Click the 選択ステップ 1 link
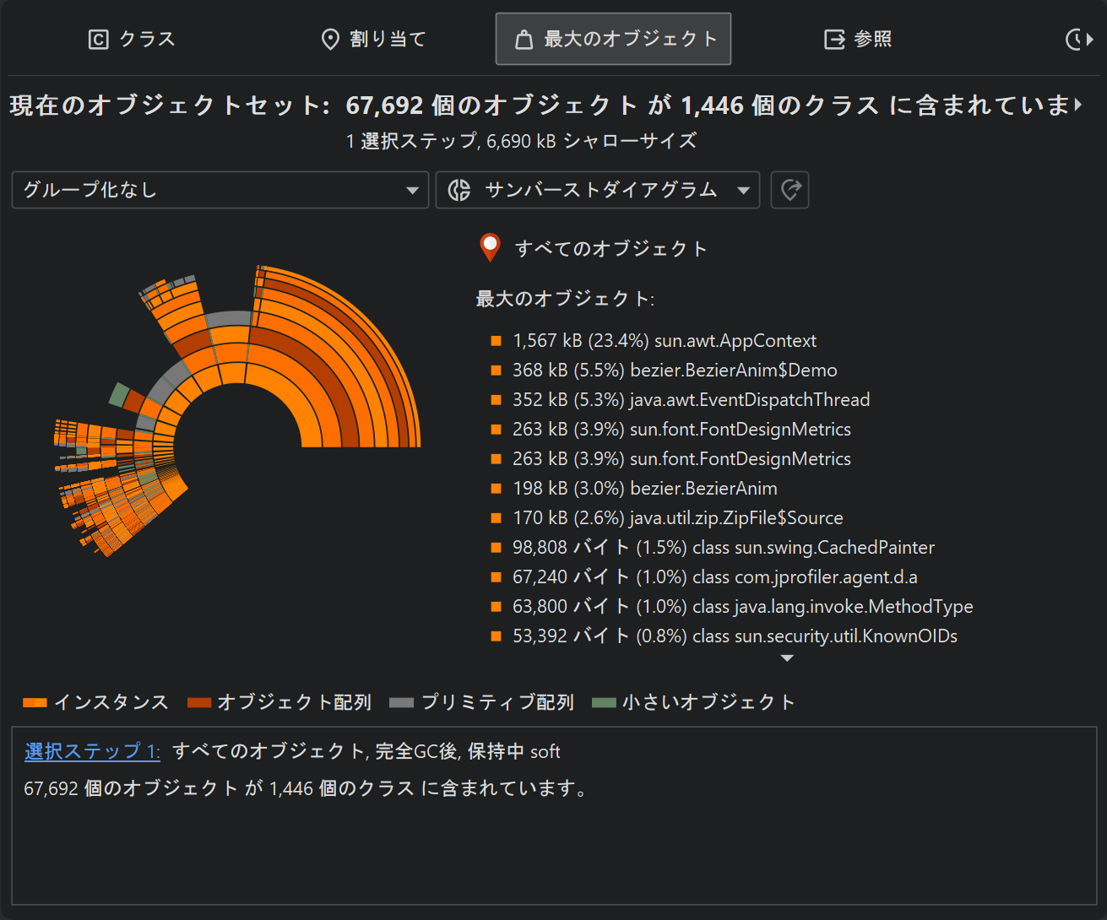The height and width of the screenshot is (920, 1107). [92, 751]
